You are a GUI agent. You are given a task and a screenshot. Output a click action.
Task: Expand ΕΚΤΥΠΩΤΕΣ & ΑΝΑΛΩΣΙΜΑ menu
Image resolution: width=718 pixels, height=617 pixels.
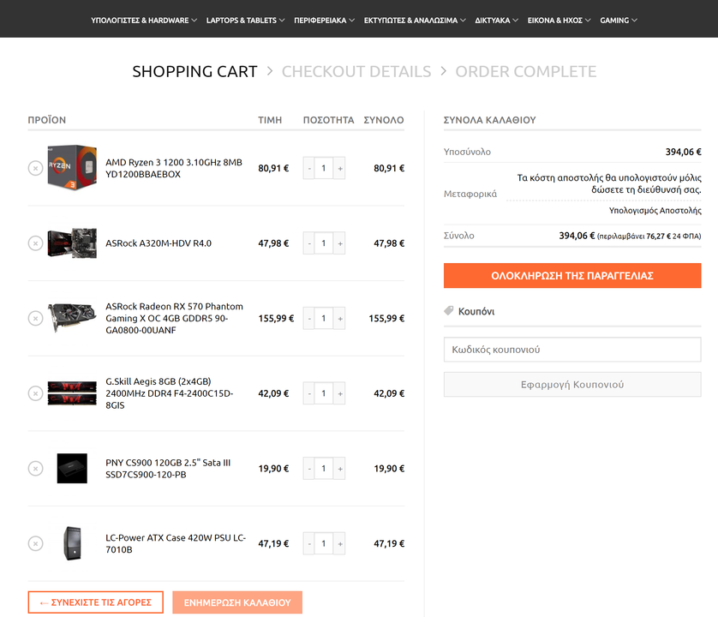coord(415,21)
